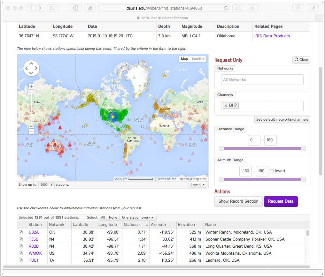Uncheck the T35B station row
Image resolution: width=325 pixels, height=277 pixels.
tap(21, 239)
